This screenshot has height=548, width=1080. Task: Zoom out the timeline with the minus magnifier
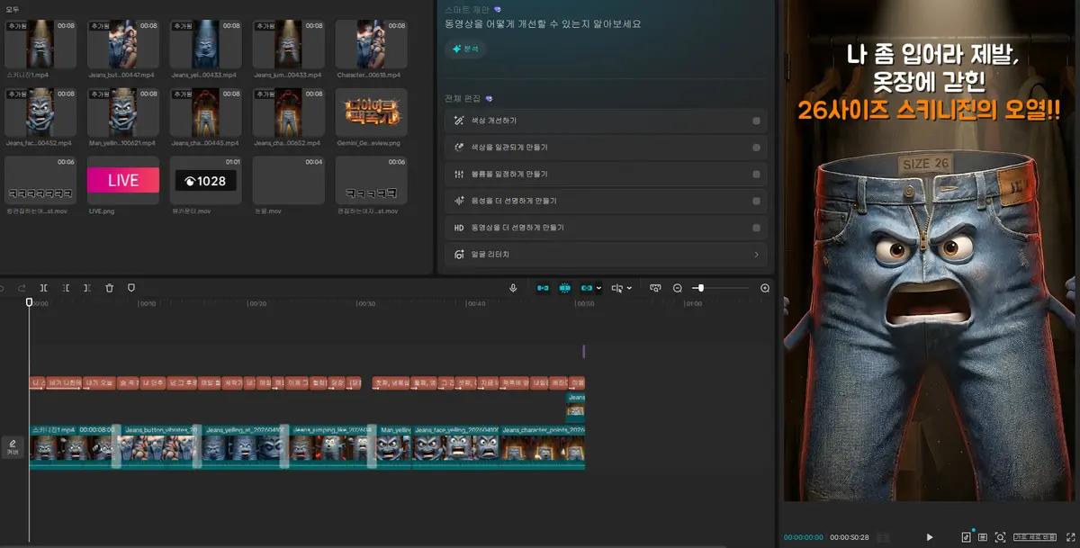[678, 288]
